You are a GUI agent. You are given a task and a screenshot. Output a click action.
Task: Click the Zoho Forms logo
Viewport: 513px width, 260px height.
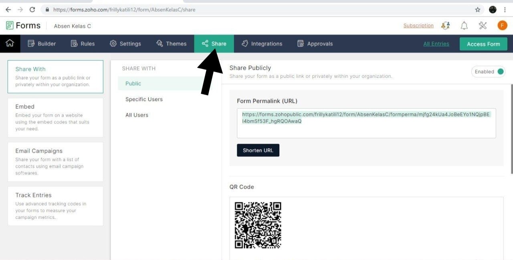coord(23,26)
